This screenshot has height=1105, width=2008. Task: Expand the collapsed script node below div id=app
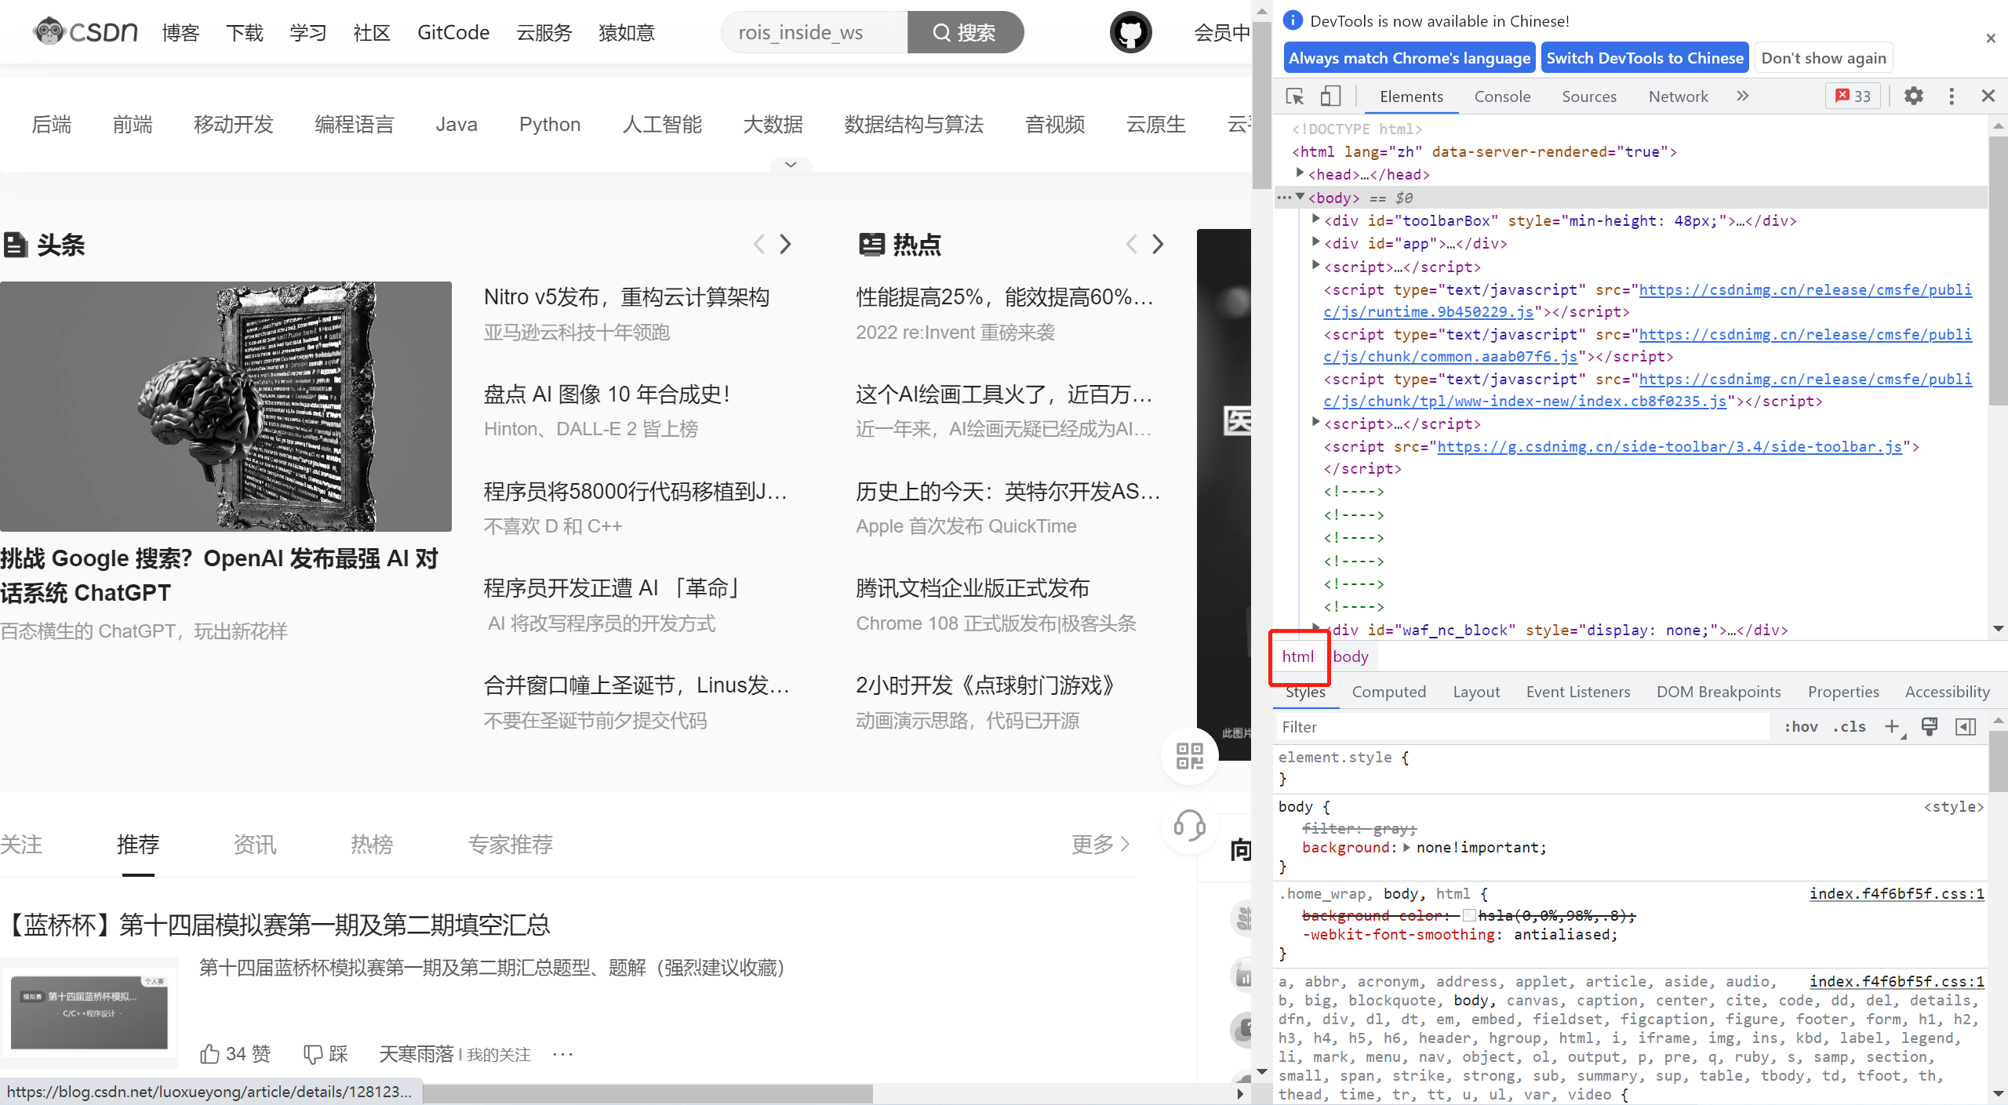pyautogui.click(x=1316, y=266)
